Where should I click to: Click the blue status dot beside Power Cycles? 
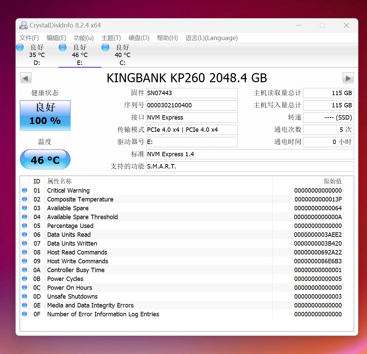tap(24, 279)
